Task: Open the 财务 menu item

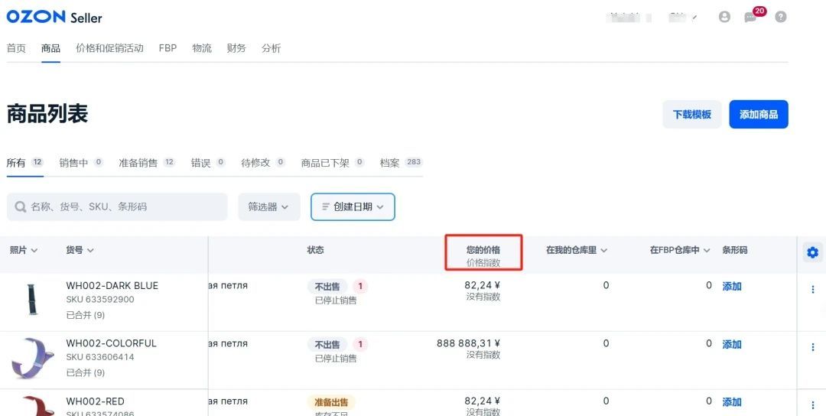Action: click(236, 48)
